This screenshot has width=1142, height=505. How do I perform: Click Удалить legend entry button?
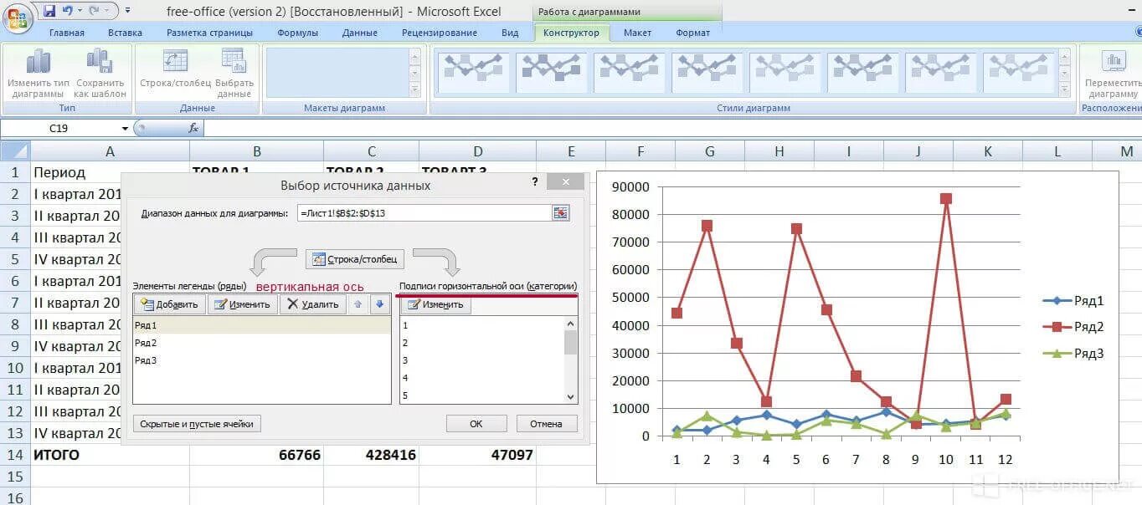313,304
